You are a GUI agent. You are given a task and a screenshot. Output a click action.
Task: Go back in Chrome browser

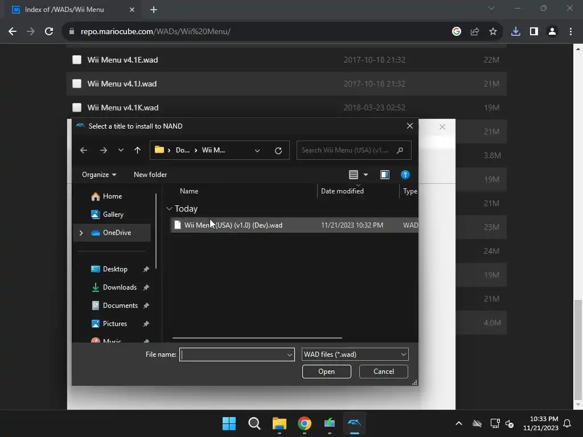[x=13, y=32]
